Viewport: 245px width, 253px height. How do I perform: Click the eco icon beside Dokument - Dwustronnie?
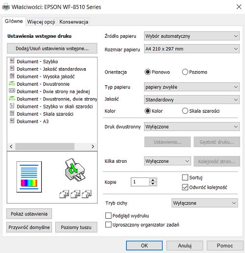point(12,83)
